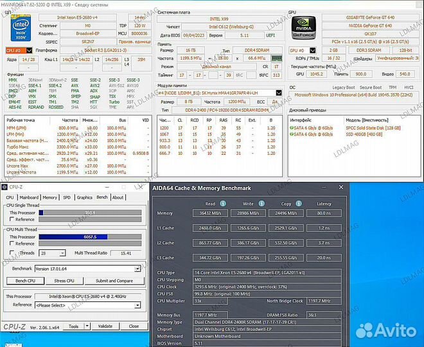Click the North Bridge Clock 1197.7 MHz field
This screenshot has height=347, width=424.
tap(324, 301)
